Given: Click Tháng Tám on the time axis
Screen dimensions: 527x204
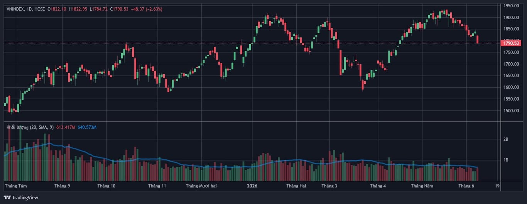Looking at the screenshot, I should click(x=16, y=186).
